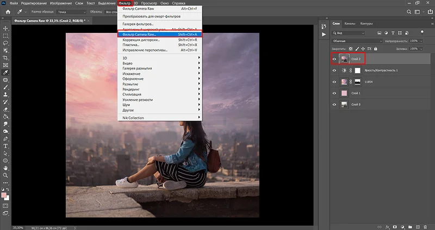435x230 pixels.
Task: Select the Clone Stamp tool
Action: pos(5,94)
